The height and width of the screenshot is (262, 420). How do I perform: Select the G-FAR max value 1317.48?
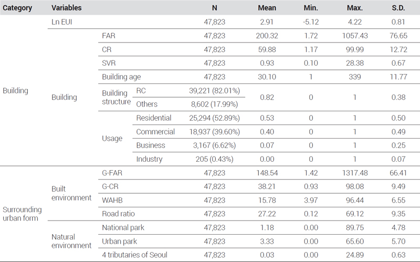click(x=355, y=173)
